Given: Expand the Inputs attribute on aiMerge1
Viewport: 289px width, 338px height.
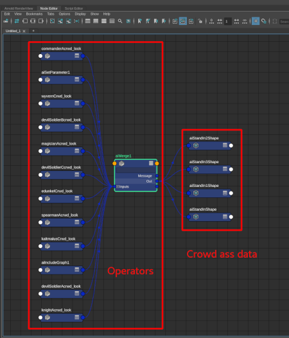Looking at the screenshot, I should [x=118, y=186].
